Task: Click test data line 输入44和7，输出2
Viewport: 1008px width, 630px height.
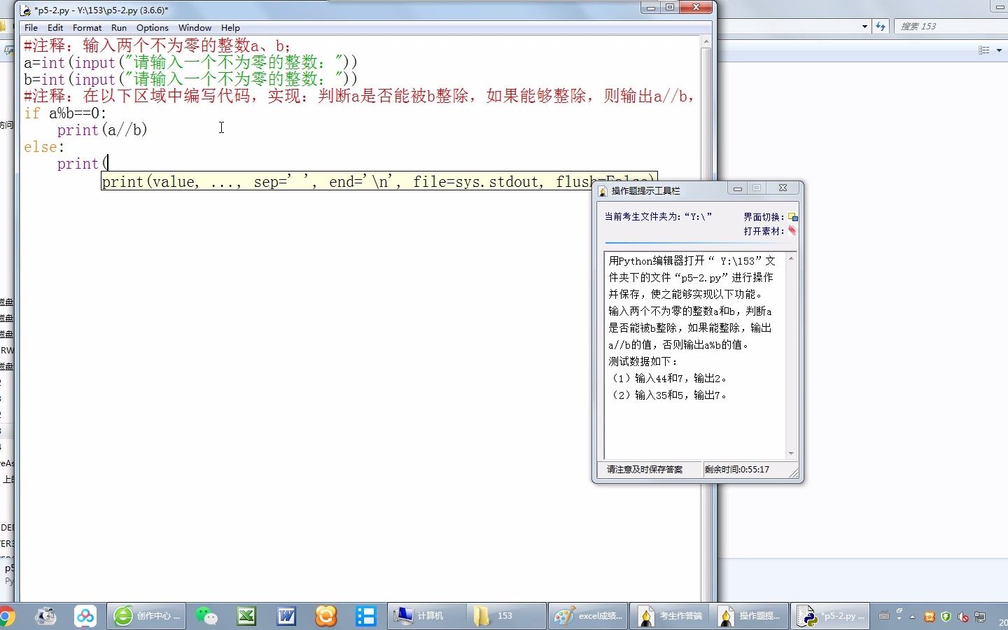Action: pyautogui.click(x=669, y=378)
